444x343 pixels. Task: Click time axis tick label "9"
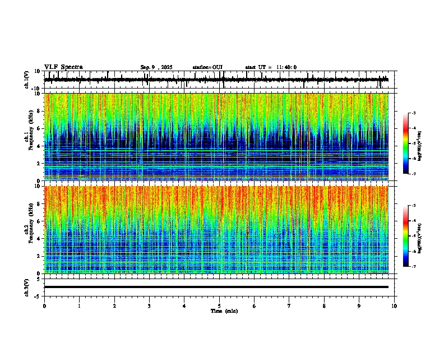tap(359, 306)
